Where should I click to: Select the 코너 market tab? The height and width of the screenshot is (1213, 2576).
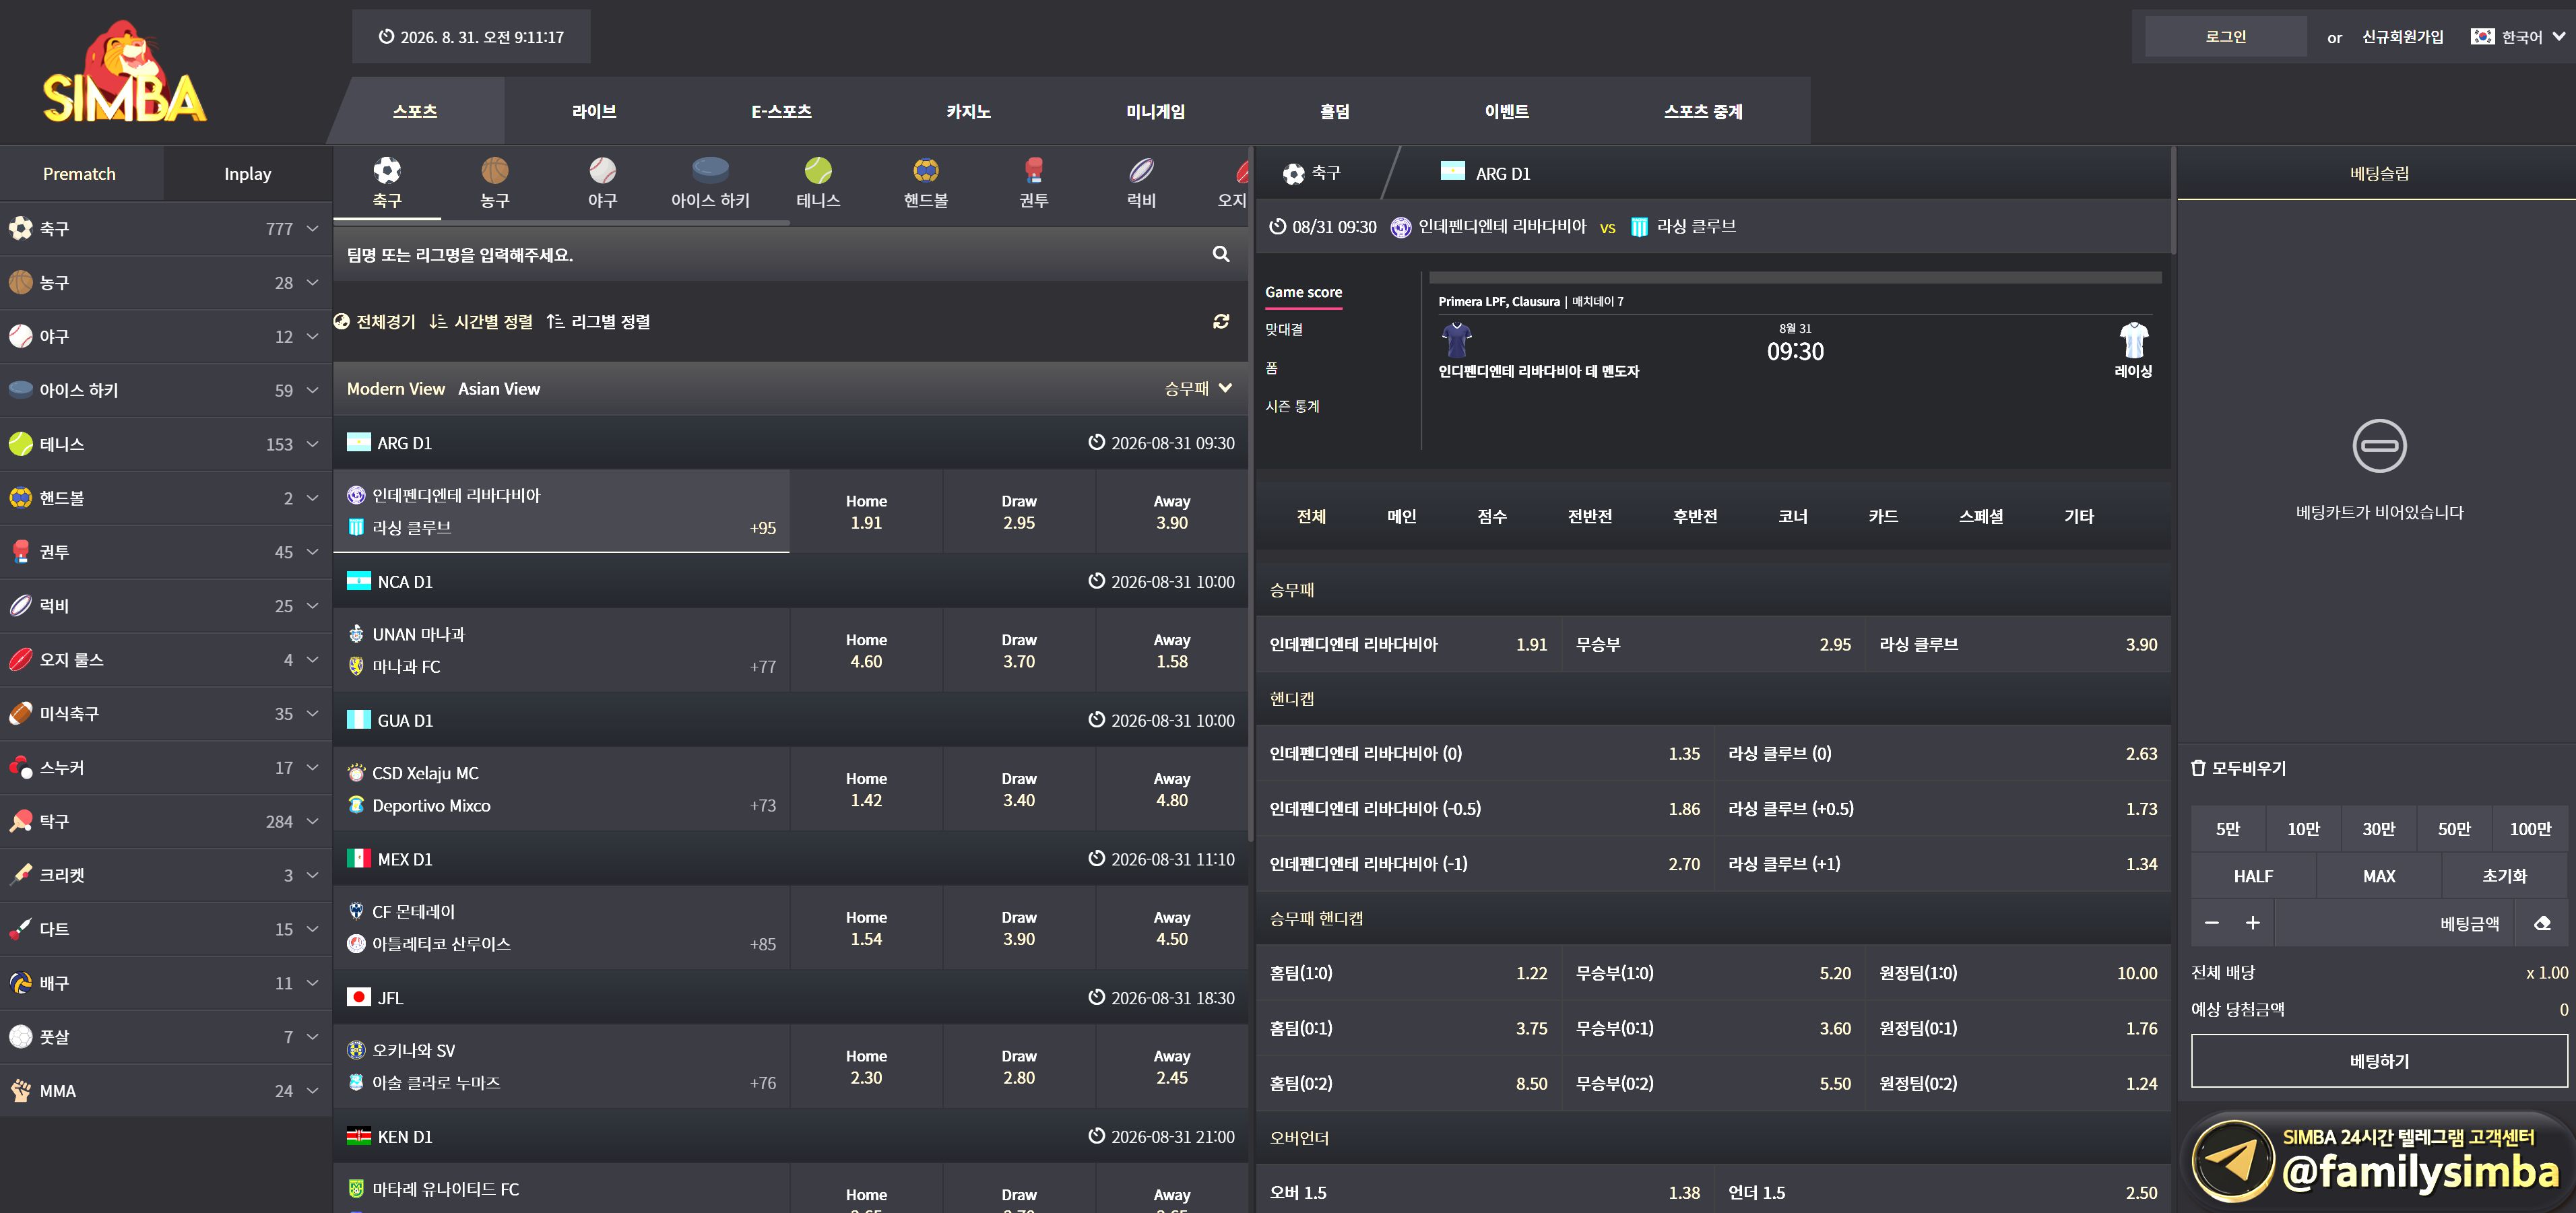coord(1792,517)
